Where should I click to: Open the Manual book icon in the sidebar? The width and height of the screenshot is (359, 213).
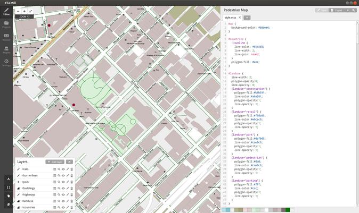[x=6, y=37]
